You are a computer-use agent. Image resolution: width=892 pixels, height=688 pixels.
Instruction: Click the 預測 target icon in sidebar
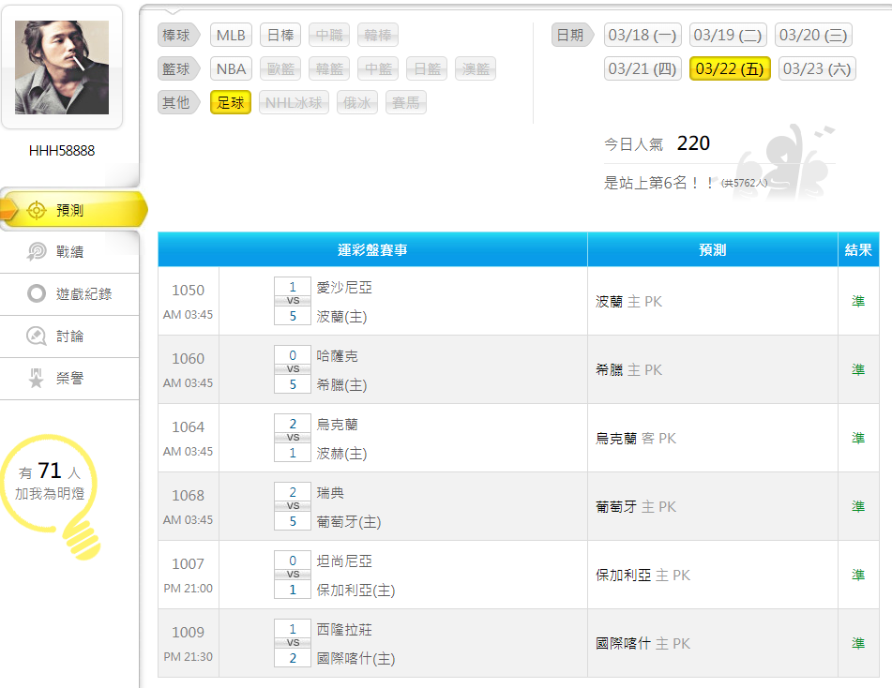37,210
